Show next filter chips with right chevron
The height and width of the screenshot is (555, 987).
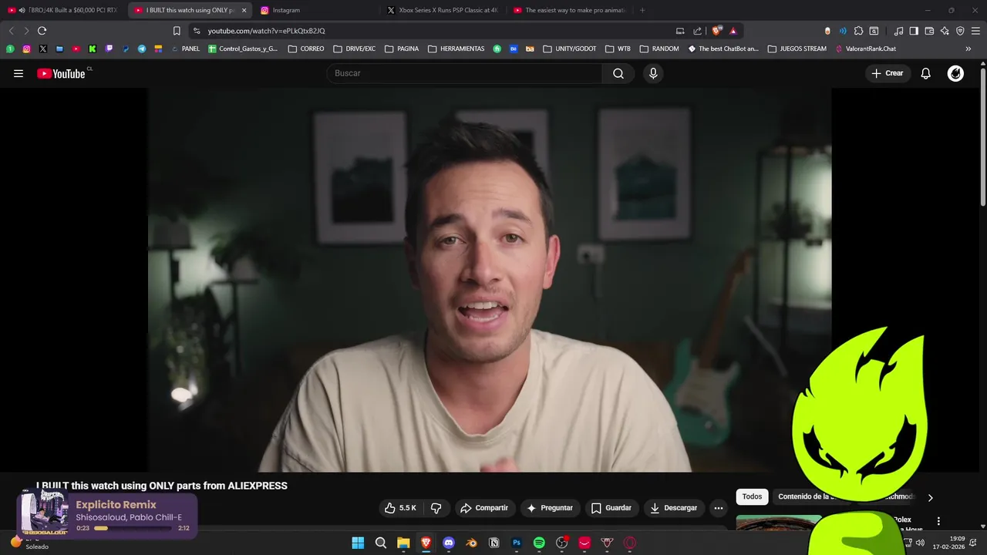tap(930, 497)
